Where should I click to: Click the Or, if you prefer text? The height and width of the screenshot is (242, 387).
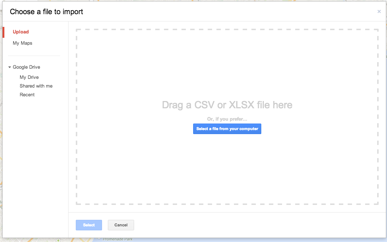227,119
